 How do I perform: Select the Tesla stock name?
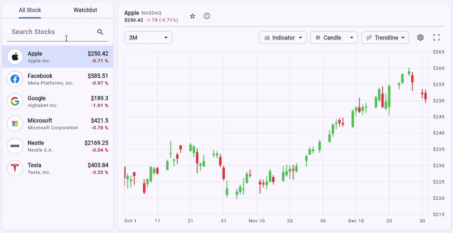35,165
